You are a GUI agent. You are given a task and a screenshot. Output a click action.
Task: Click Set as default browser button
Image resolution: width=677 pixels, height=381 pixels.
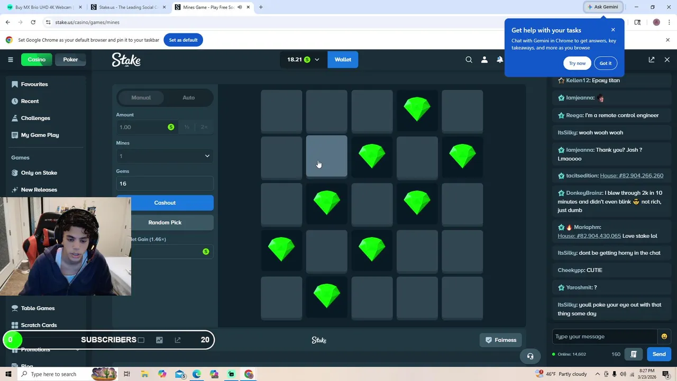point(183,40)
